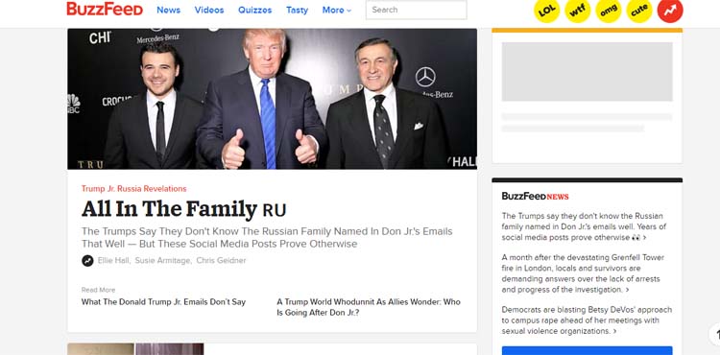Open author Susie Armitage's page
The image size is (720, 355).
click(162, 261)
